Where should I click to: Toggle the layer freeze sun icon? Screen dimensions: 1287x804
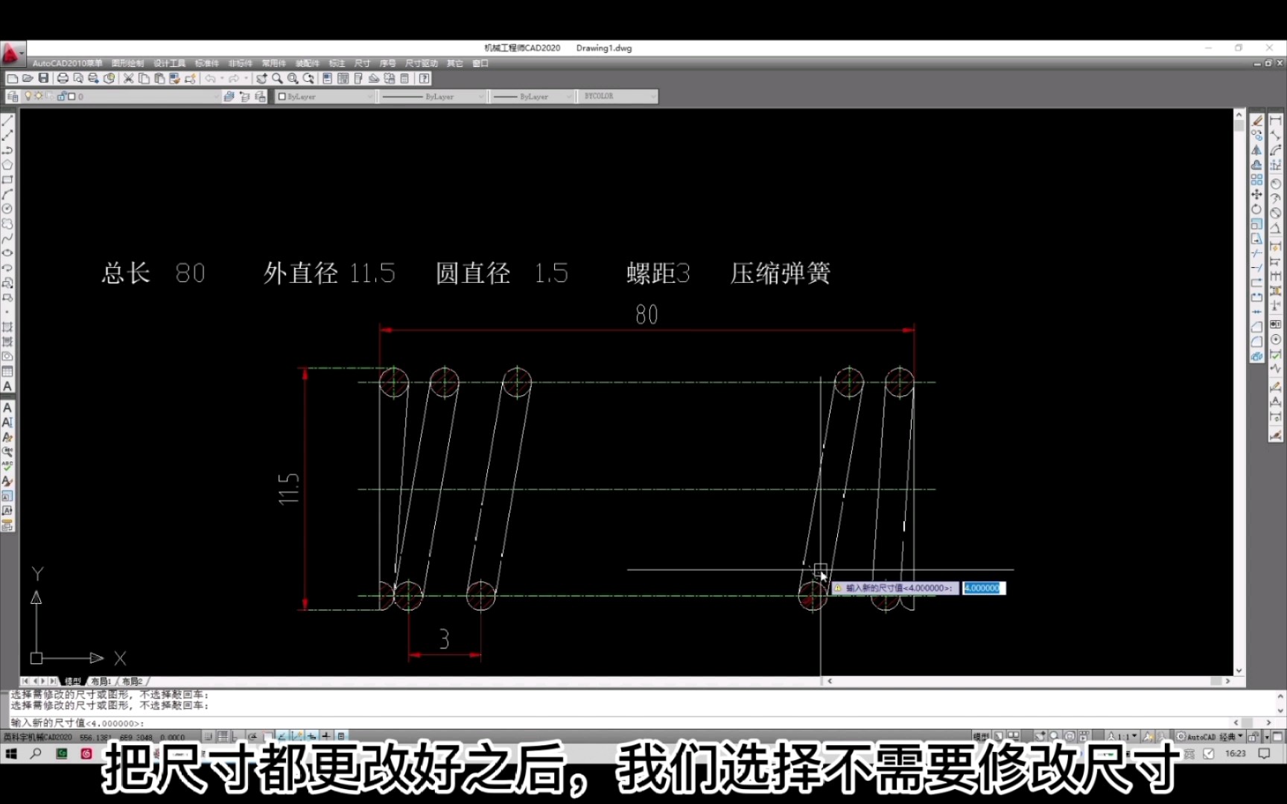point(39,95)
